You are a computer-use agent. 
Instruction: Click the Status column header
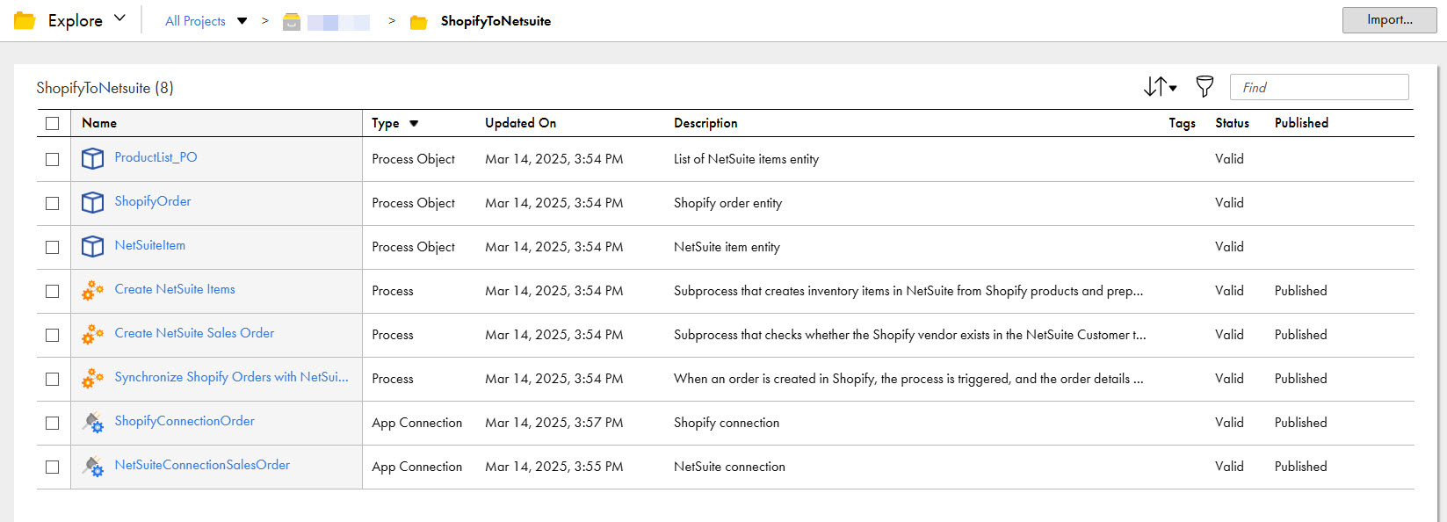pos(1232,123)
